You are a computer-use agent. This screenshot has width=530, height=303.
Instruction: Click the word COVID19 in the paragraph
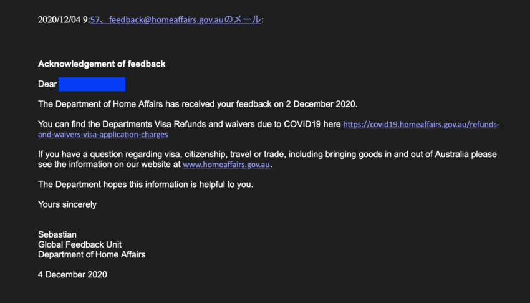(x=302, y=124)
